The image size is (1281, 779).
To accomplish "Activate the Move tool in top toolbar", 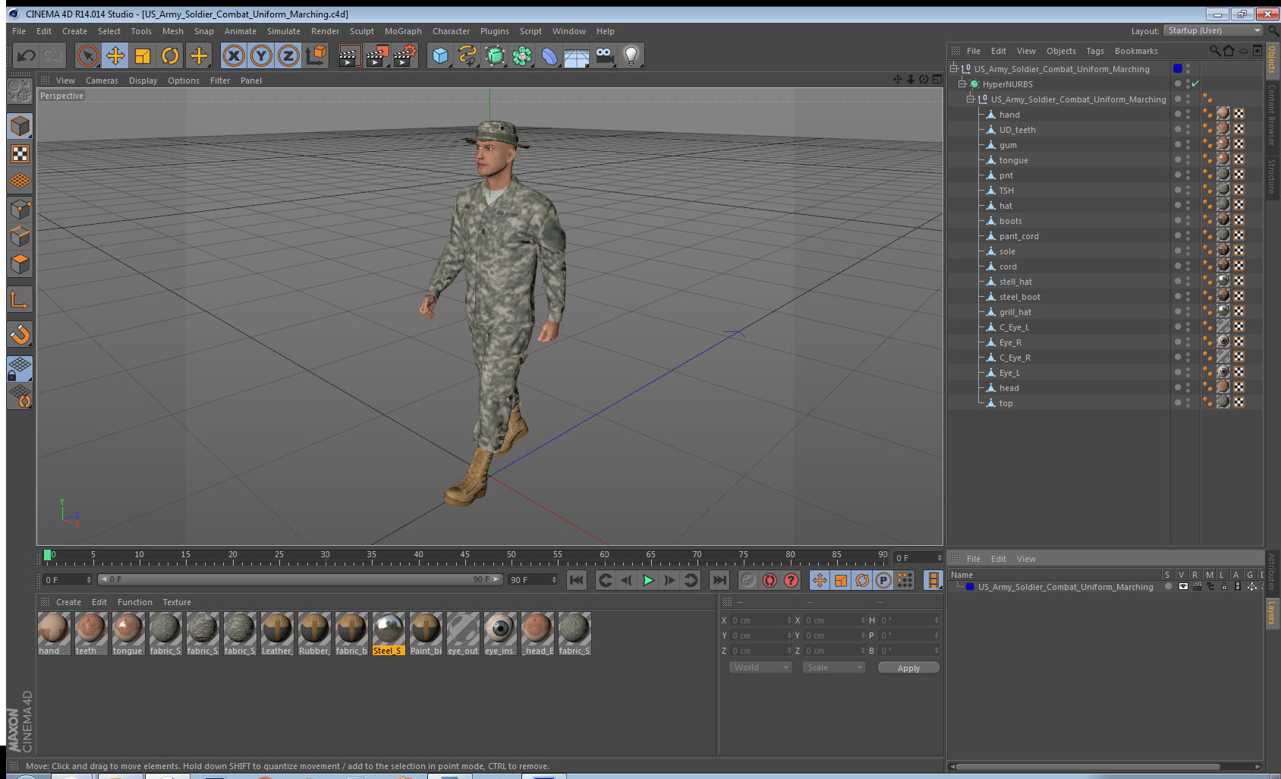I will (x=115, y=55).
